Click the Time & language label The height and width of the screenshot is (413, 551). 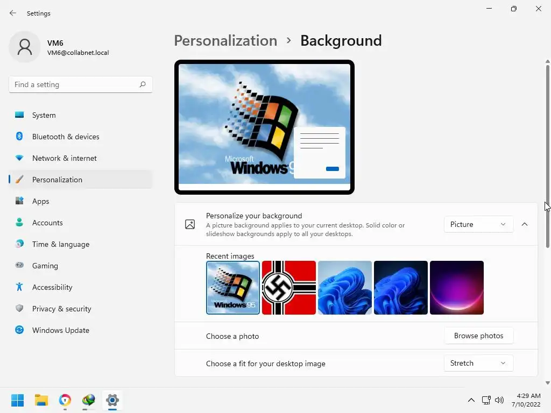pyautogui.click(x=61, y=244)
